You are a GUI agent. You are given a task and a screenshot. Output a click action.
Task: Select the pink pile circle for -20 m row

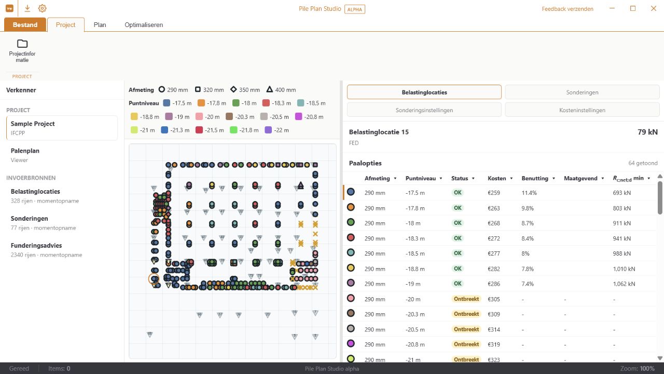tap(351, 299)
